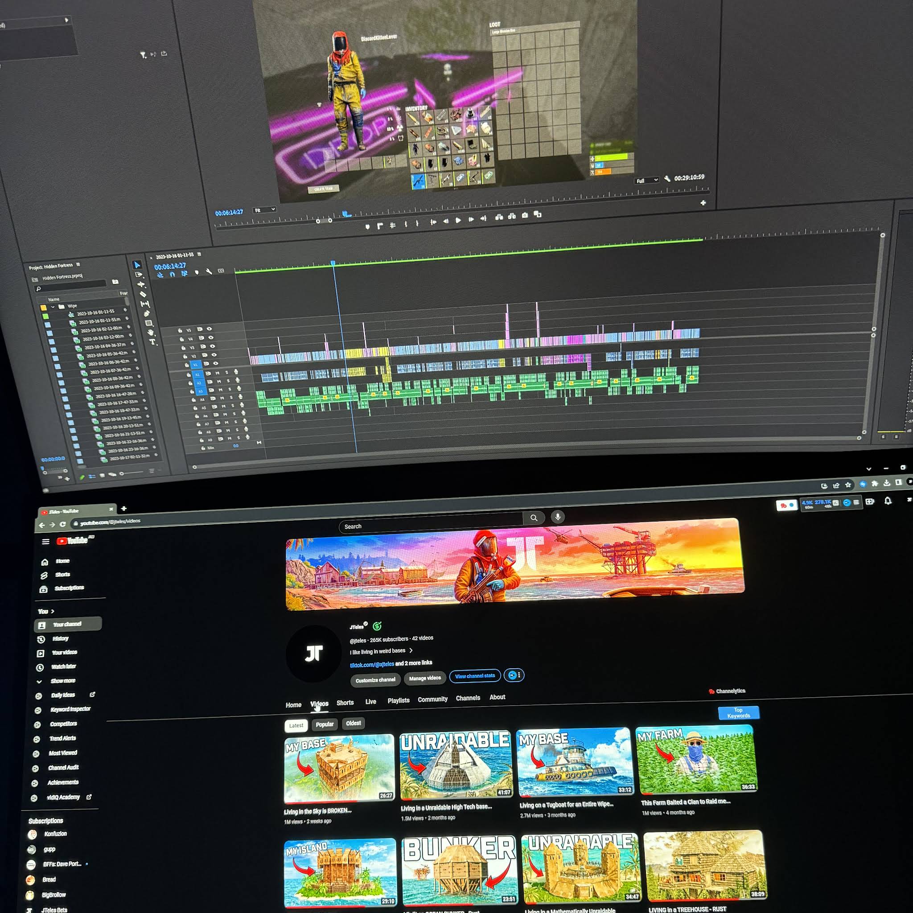Screen dimensions: 913x913
Task: Mute audio track A1
Action: click(218, 373)
